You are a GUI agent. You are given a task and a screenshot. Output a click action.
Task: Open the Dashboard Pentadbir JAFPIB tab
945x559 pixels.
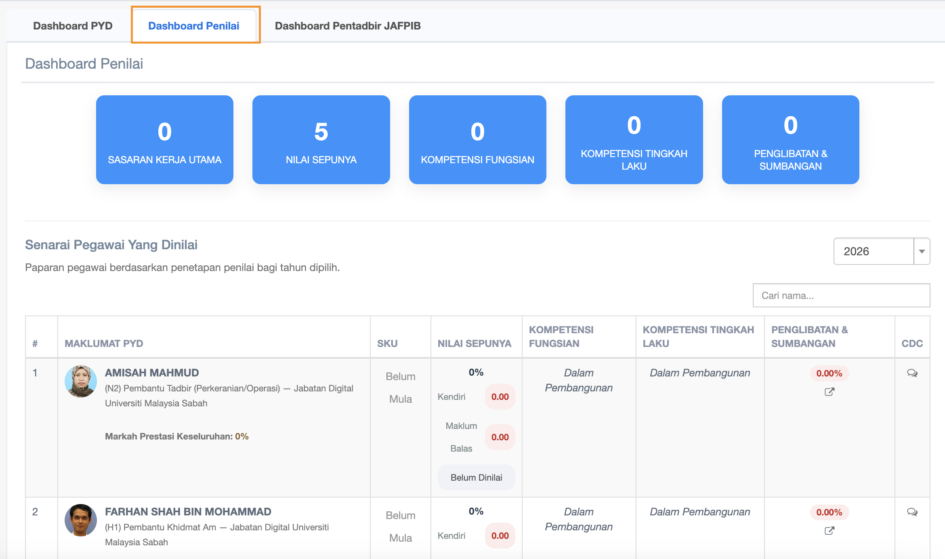pos(348,26)
